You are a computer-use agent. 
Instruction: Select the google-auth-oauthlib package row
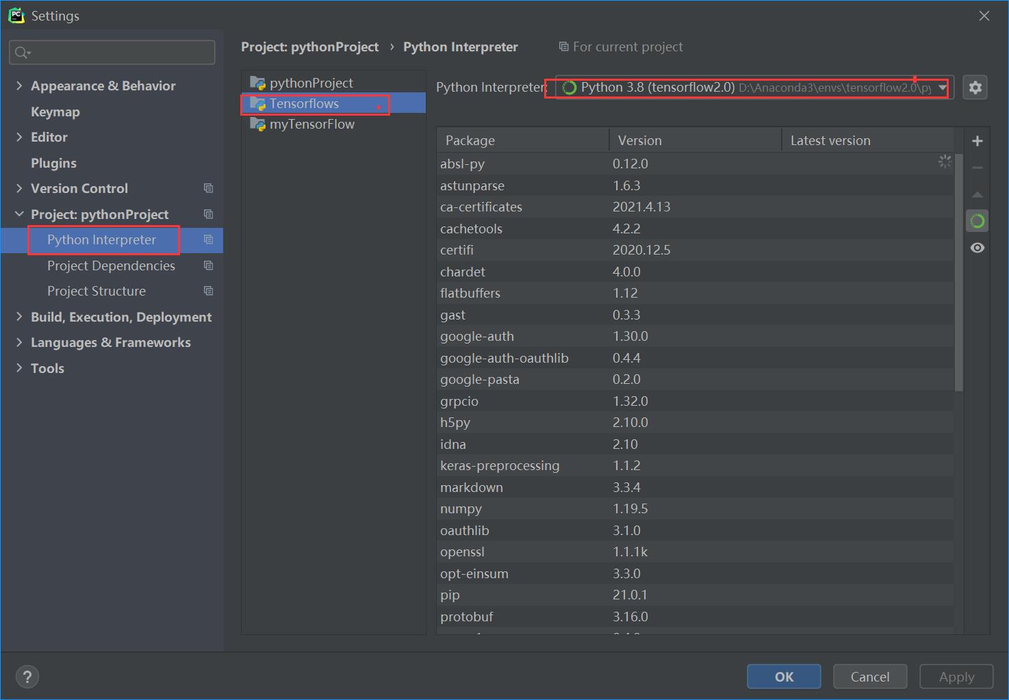695,358
